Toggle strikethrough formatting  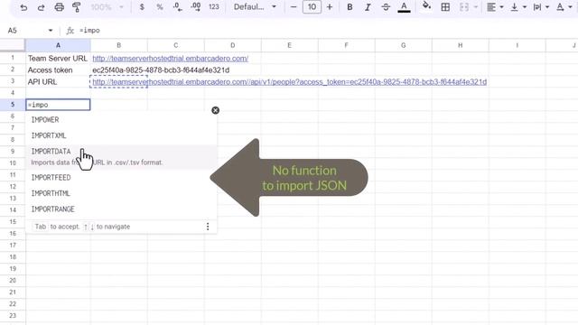(386, 7)
